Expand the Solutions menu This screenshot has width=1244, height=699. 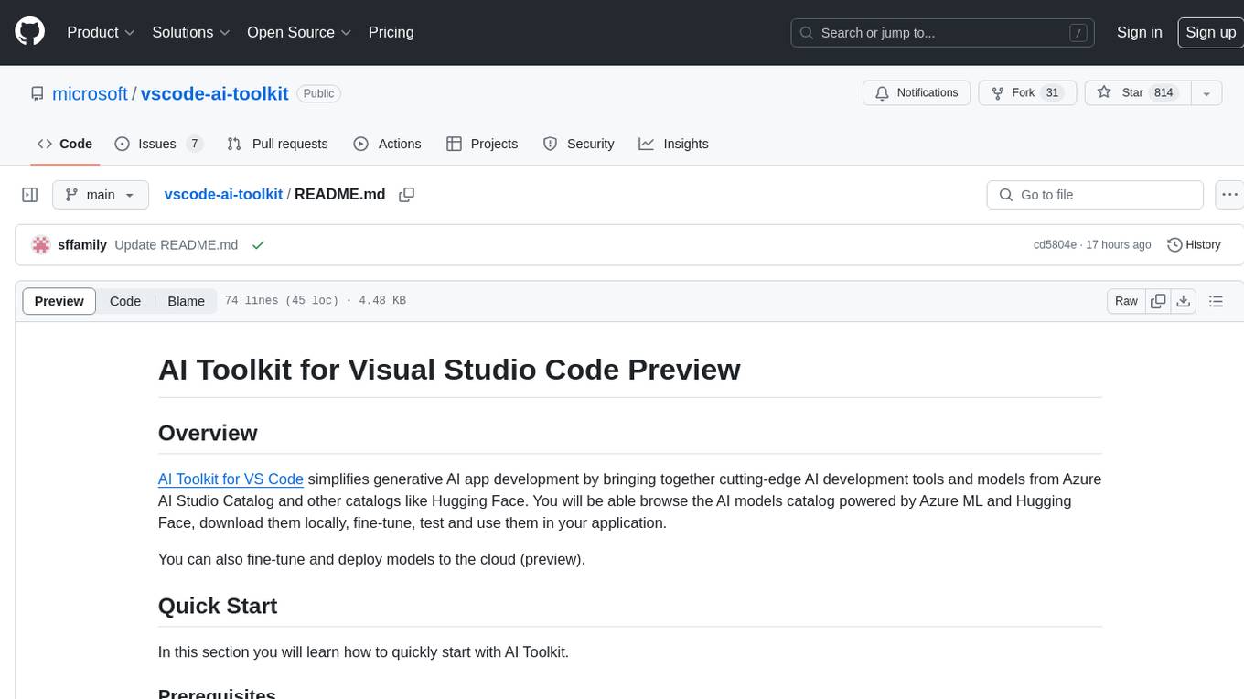190,32
